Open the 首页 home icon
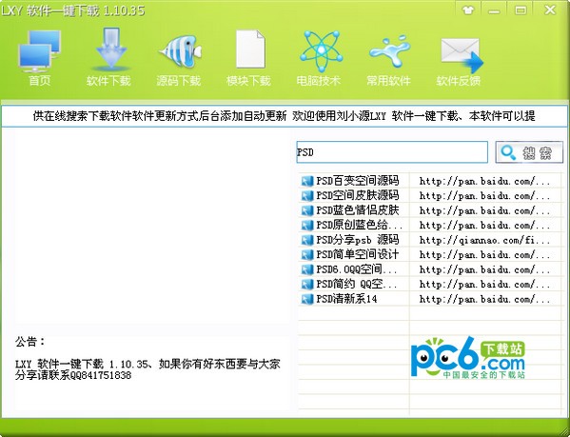Viewport: 570px width, 437px height. click(39, 50)
